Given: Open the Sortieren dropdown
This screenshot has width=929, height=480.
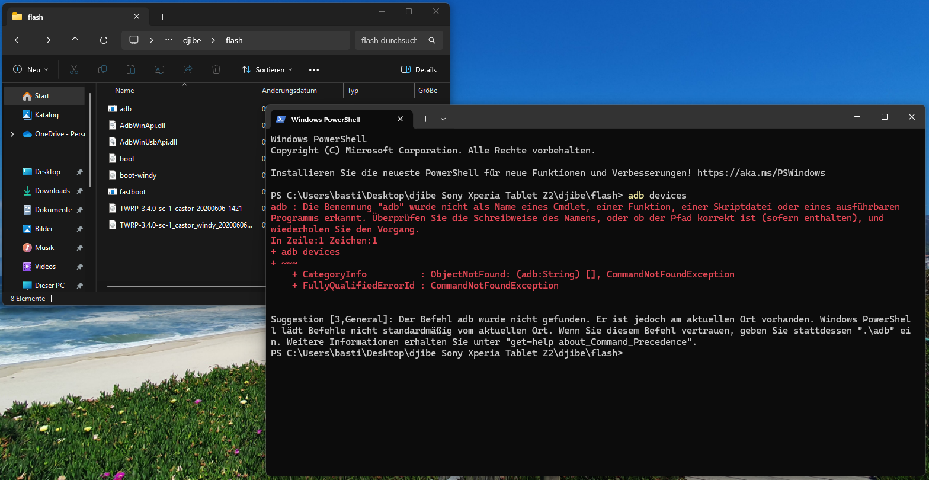Looking at the screenshot, I should (267, 69).
